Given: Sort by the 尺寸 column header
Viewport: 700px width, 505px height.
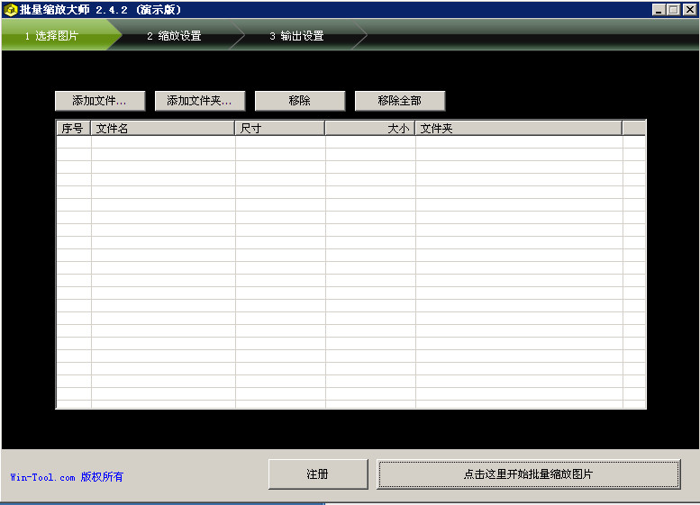Looking at the screenshot, I should (x=280, y=129).
